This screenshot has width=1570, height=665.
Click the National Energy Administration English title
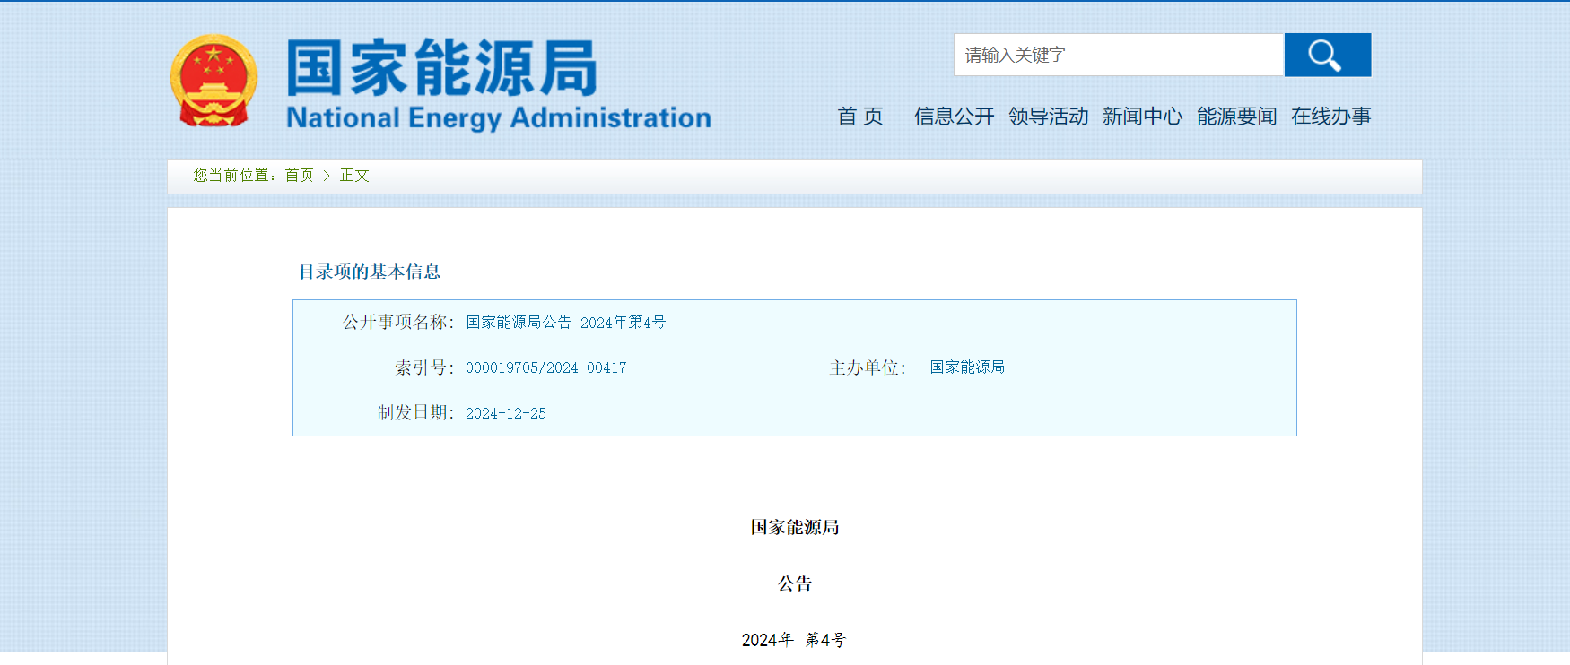coord(499,117)
